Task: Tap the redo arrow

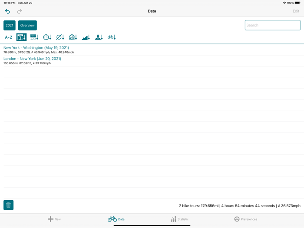Action: click(20, 11)
